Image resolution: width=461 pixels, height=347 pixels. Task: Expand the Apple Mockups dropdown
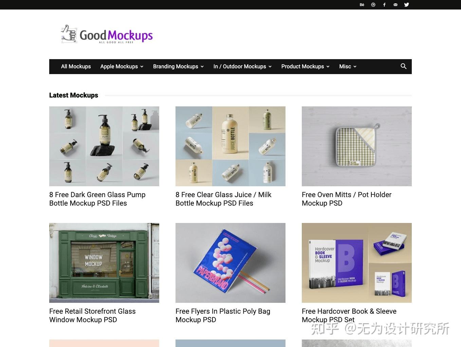[122, 67]
